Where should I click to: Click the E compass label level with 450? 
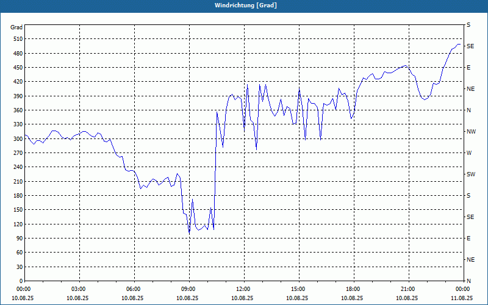pos(468,68)
